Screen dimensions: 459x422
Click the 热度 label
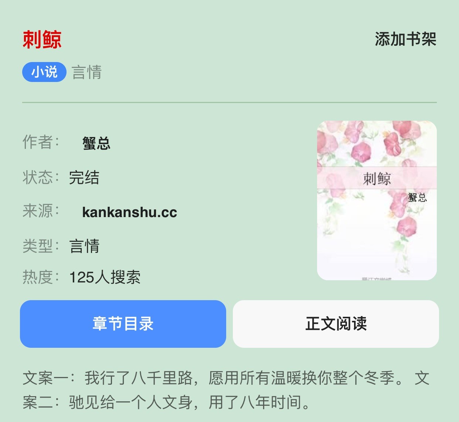(41, 277)
